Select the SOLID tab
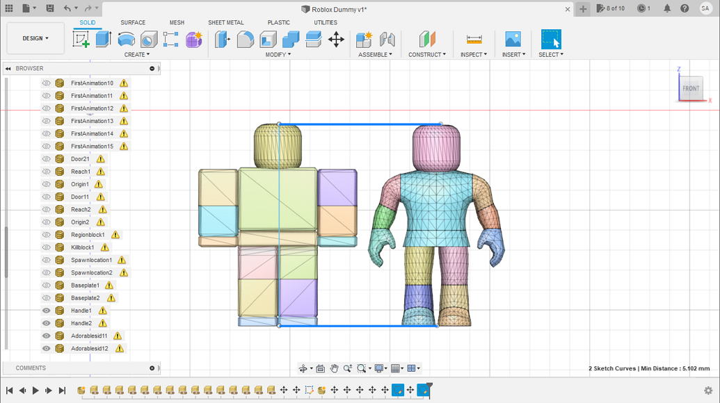720x403 pixels. 87,22
